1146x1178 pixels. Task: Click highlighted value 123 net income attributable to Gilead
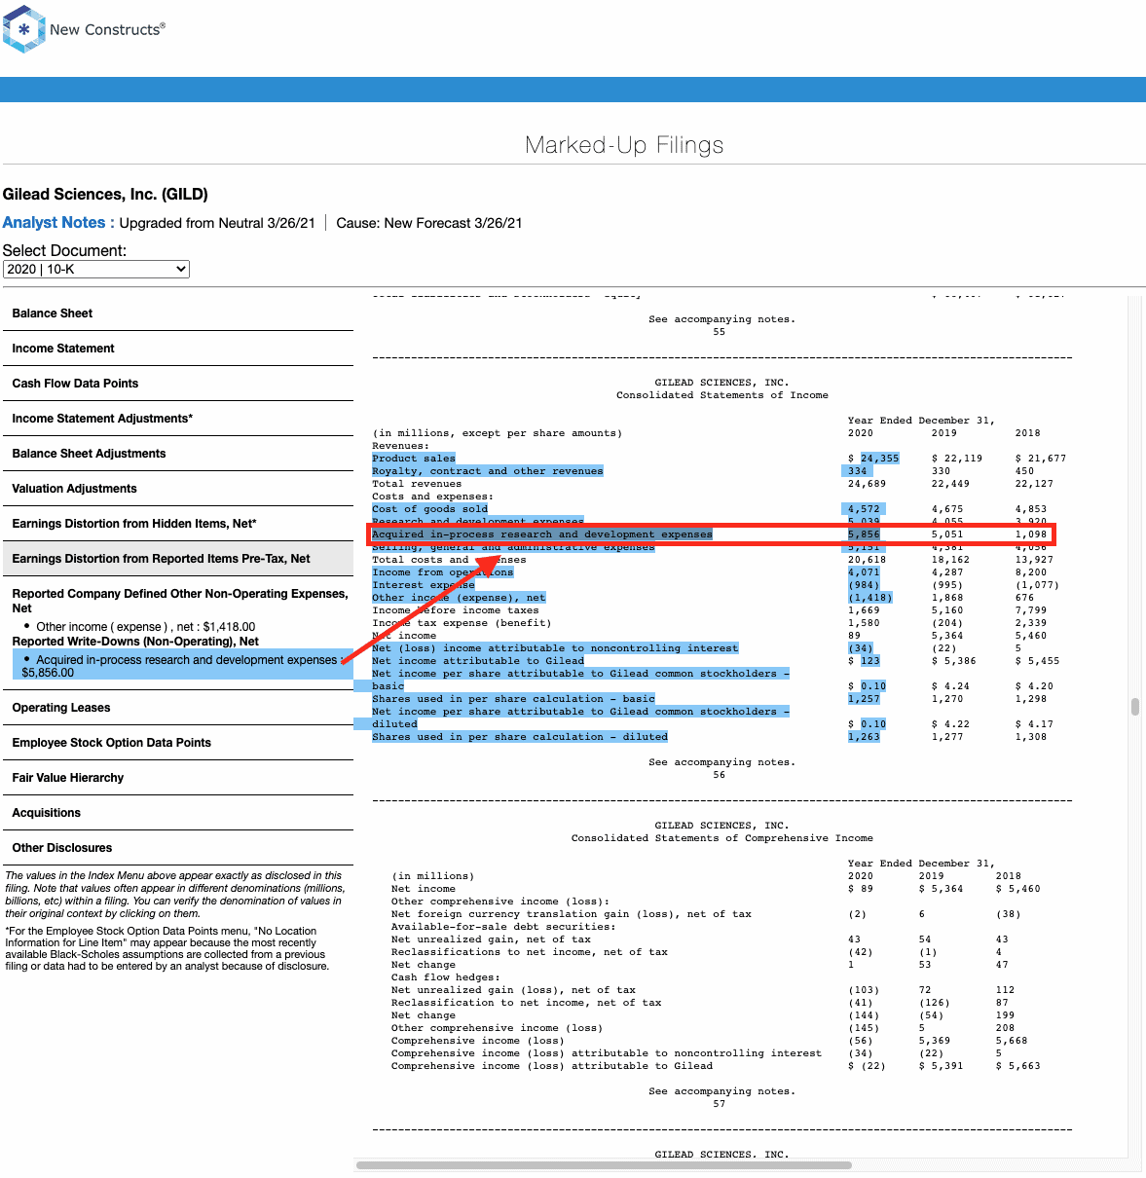(869, 661)
